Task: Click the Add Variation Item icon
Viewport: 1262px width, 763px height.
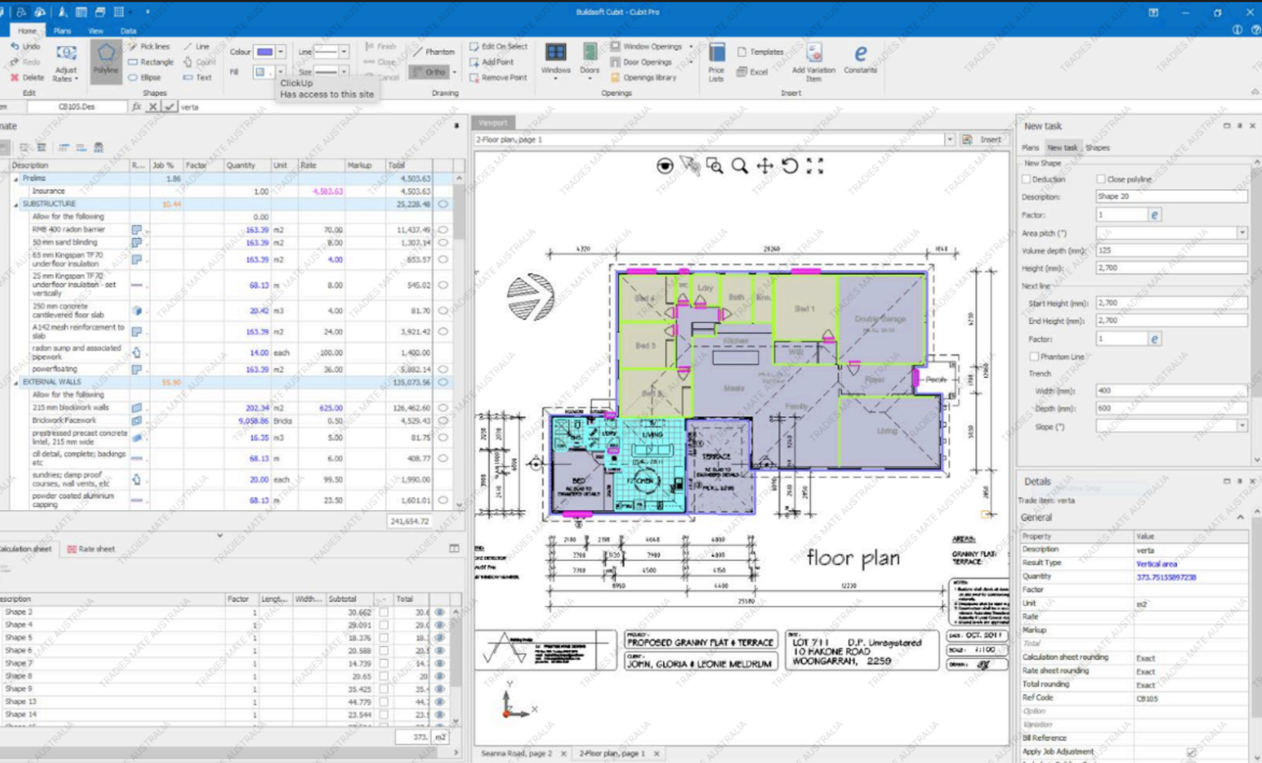Action: [x=813, y=59]
